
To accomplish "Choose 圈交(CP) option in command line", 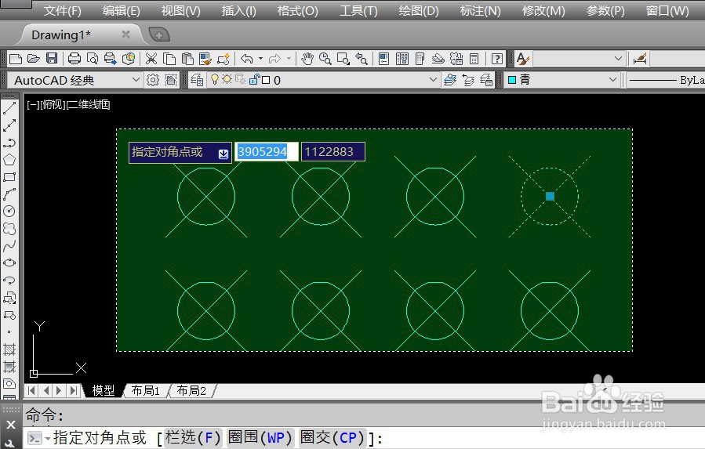I will coord(333,437).
